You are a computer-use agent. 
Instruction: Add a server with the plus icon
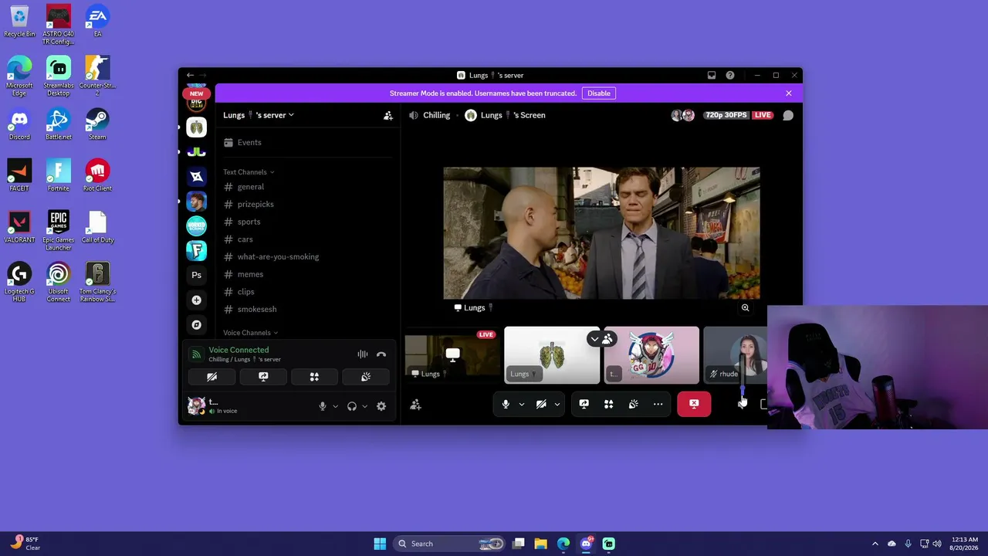pos(197,300)
